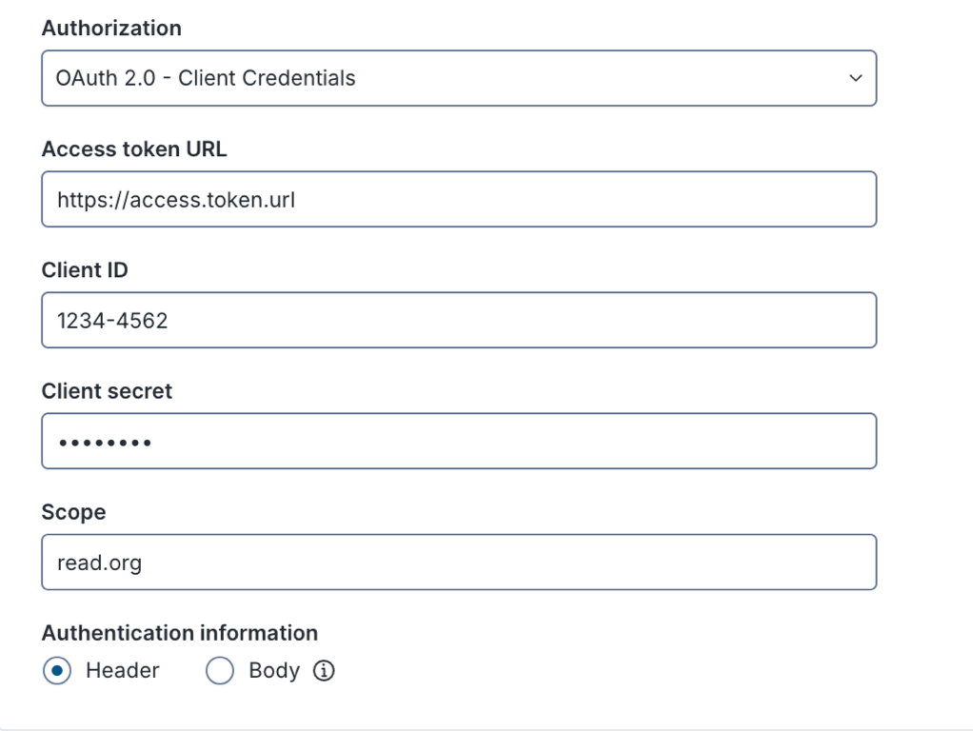Click the 'Scope' field label

(x=73, y=512)
